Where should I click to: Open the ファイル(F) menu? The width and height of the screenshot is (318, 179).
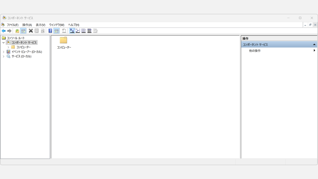[x=12, y=25]
